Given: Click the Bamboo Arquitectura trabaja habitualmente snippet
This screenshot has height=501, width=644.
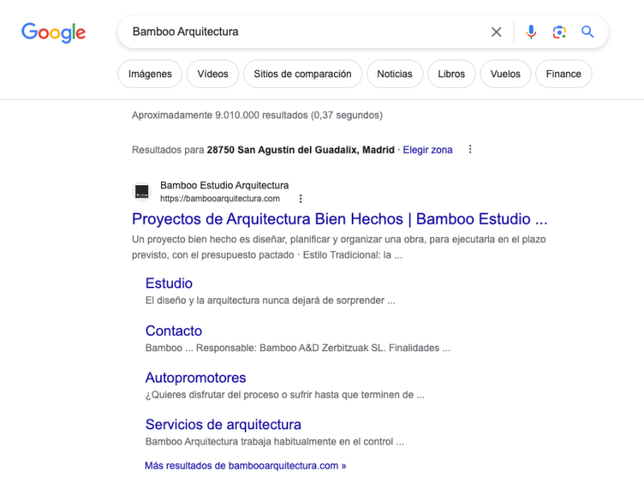Looking at the screenshot, I should click(x=275, y=442).
